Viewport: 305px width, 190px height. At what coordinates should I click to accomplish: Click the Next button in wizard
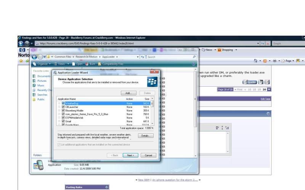[130, 155]
